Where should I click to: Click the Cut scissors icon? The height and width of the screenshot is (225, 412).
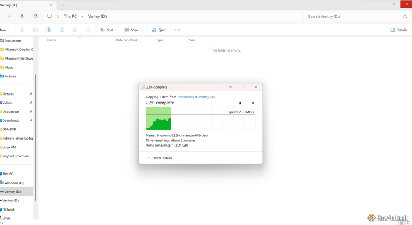click(22, 30)
